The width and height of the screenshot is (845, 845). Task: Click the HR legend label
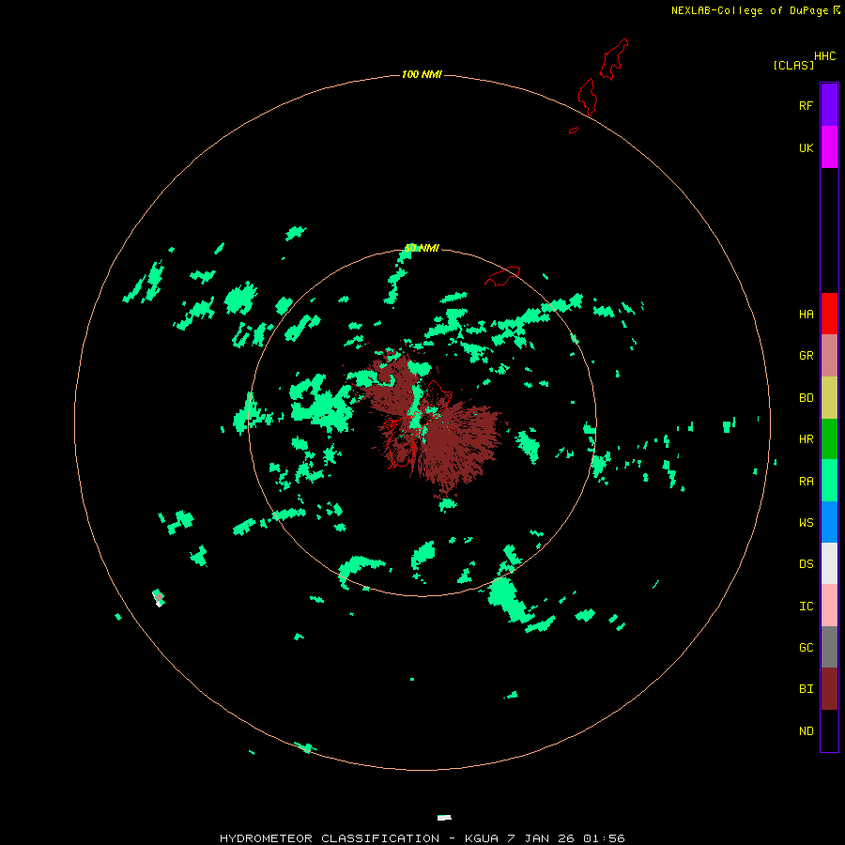(806, 439)
